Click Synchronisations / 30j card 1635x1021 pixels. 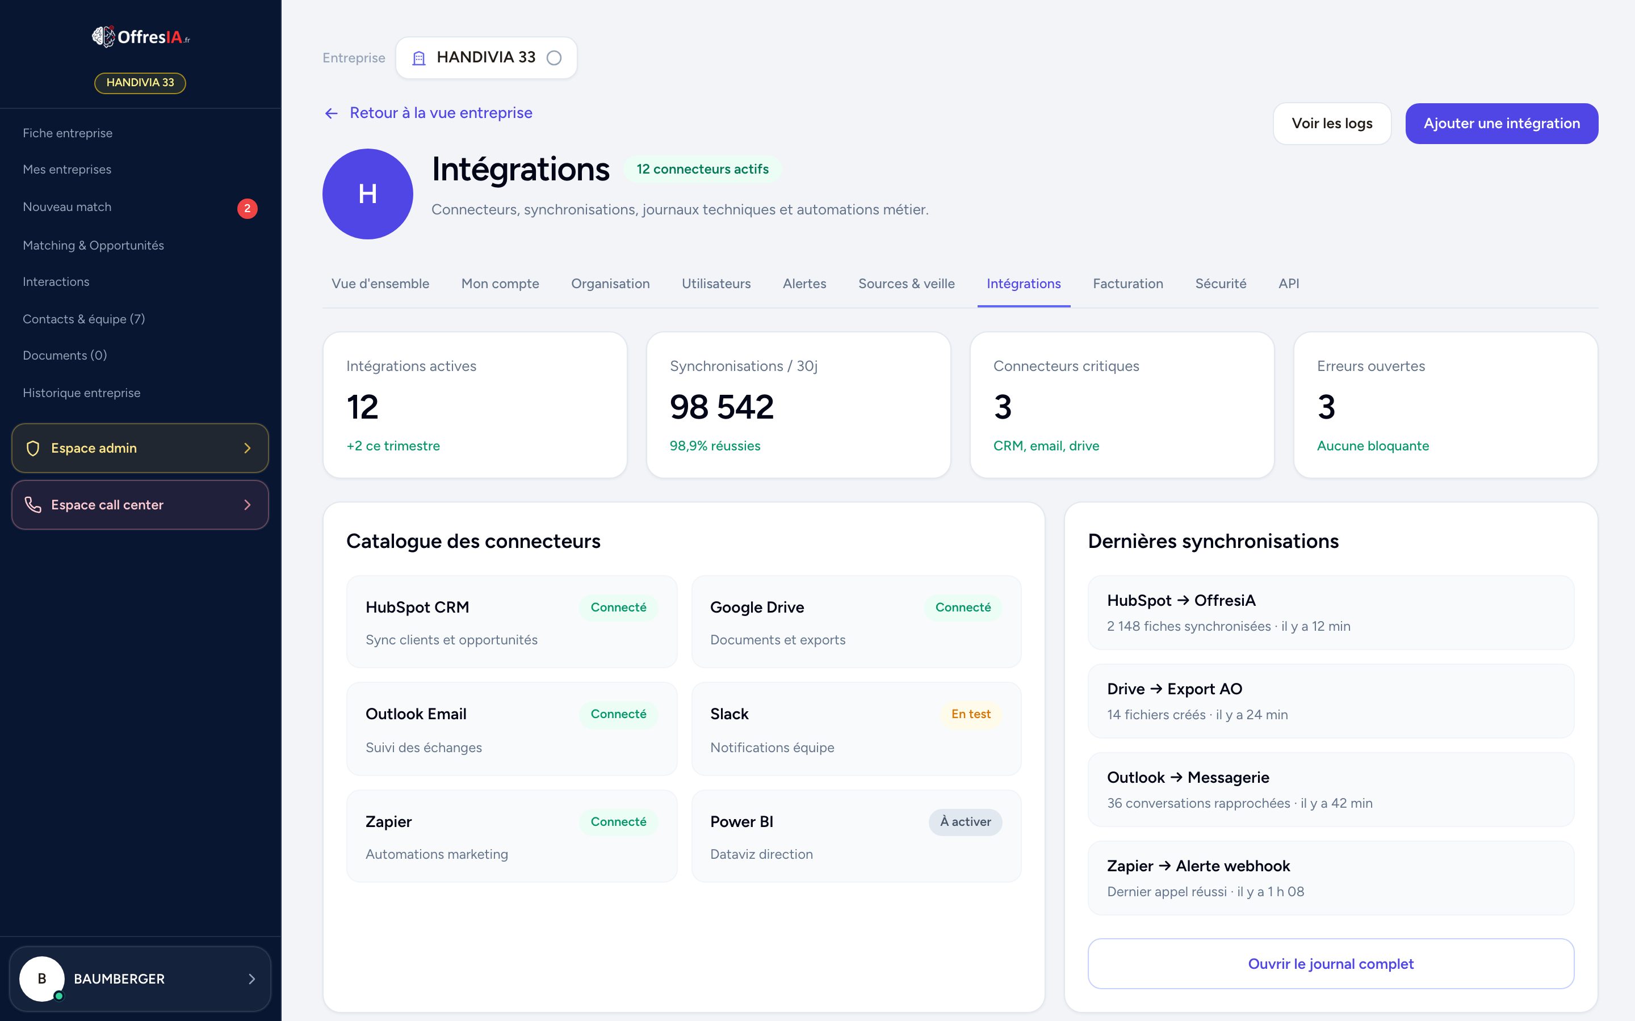(x=799, y=405)
